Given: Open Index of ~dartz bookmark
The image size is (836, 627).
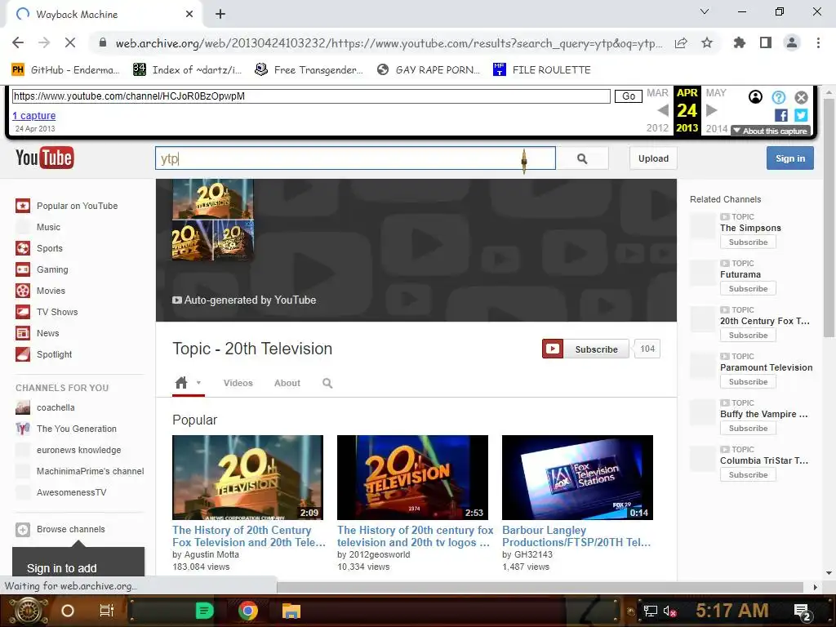Looking at the screenshot, I should (x=187, y=70).
